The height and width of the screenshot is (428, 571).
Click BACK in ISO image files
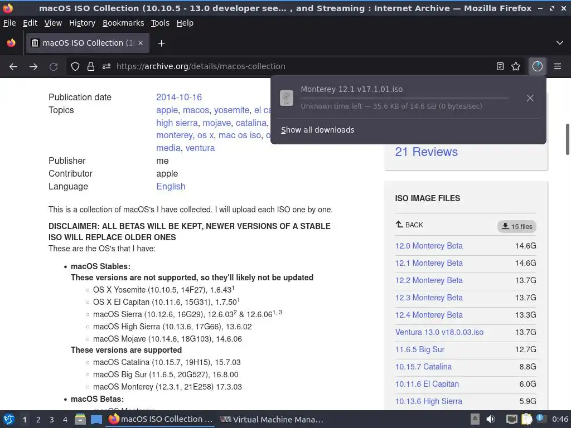click(409, 225)
